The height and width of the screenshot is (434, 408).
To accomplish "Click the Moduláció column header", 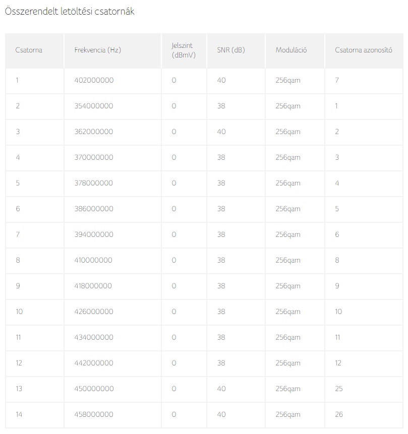I will click(295, 51).
